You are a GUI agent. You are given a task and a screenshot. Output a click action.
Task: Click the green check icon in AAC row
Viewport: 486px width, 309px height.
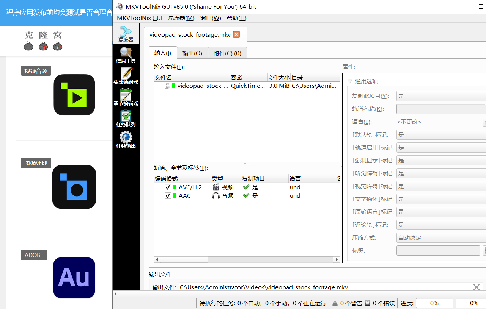click(246, 196)
